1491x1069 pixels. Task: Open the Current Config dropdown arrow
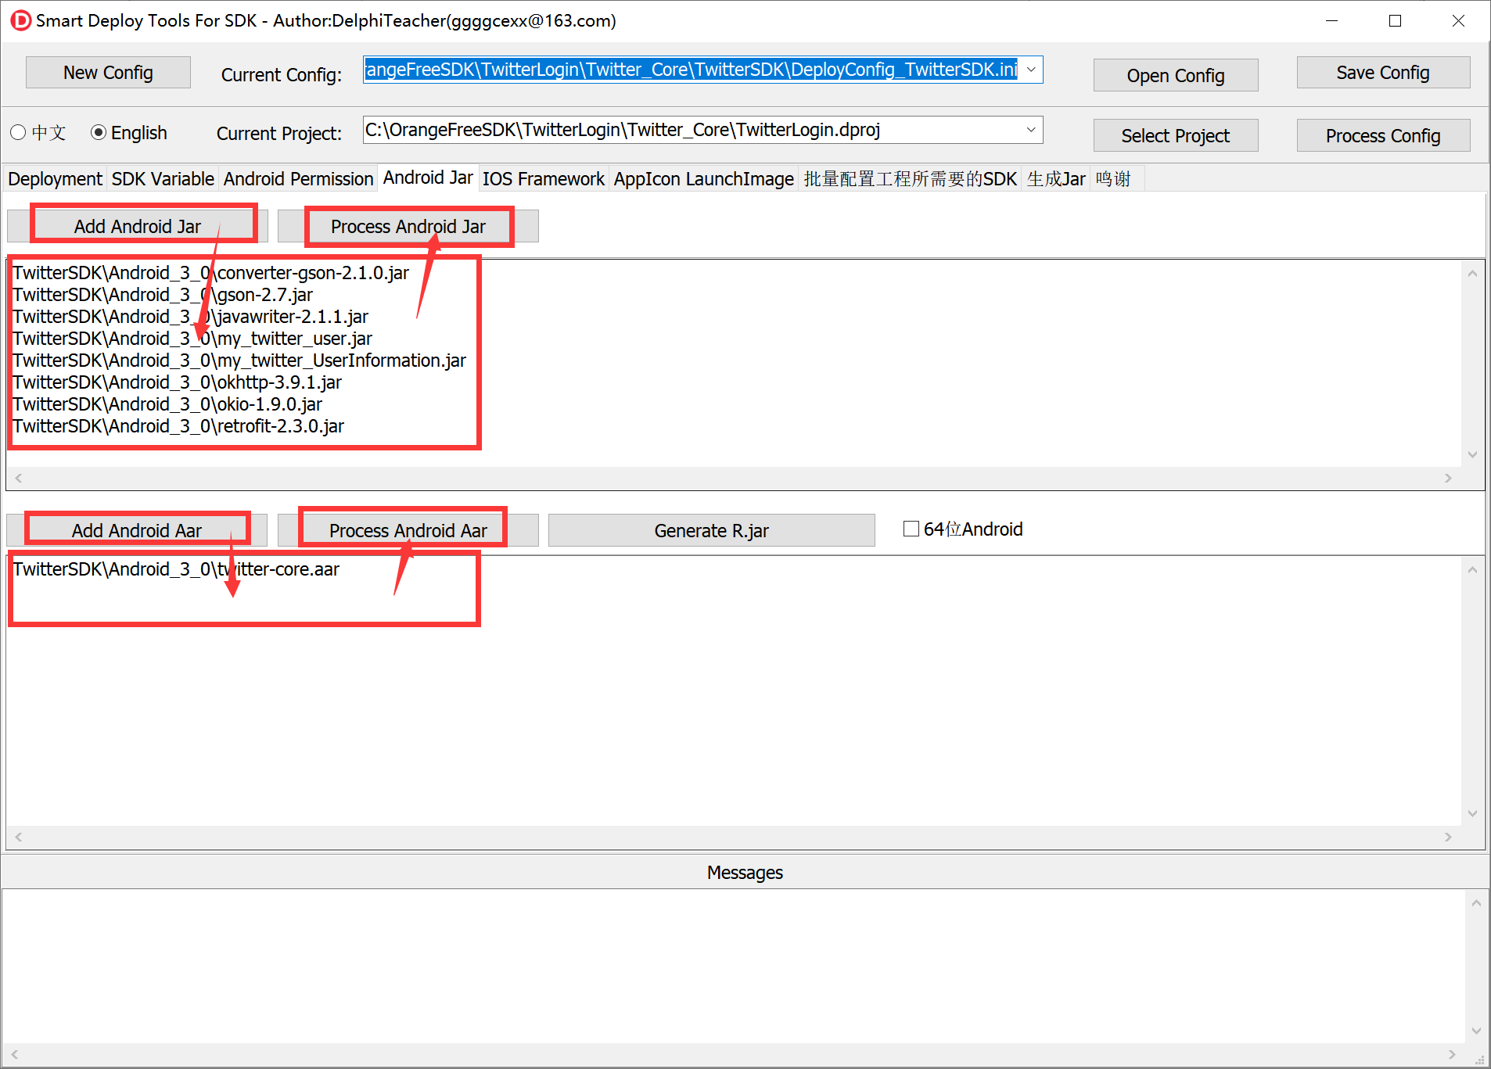click(x=1032, y=70)
